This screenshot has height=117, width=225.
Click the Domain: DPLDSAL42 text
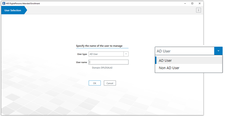[x=102, y=68]
